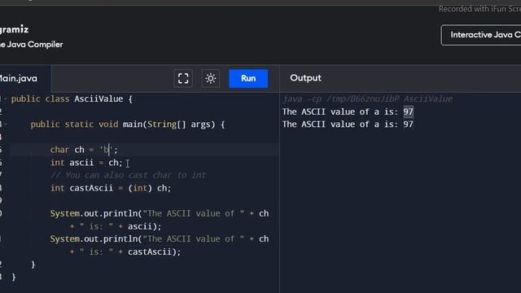Image resolution: width=521 pixels, height=293 pixels.
Task: Collapse the AsciiValue class fold arrow
Action: (x=6, y=98)
